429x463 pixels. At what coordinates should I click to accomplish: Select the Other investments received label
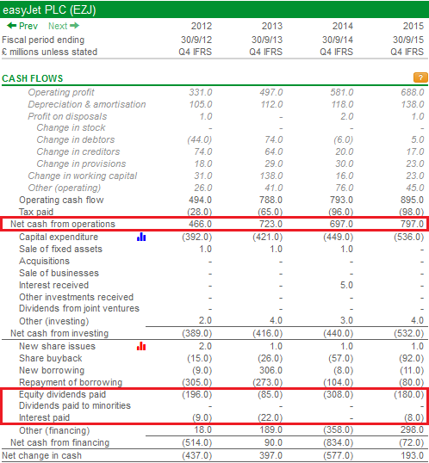coord(77,297)
